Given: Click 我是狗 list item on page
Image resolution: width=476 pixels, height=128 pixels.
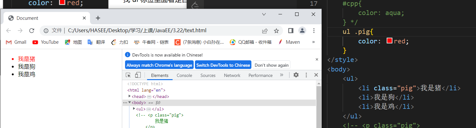Looking at the screenshot, I should click(26, 66).
